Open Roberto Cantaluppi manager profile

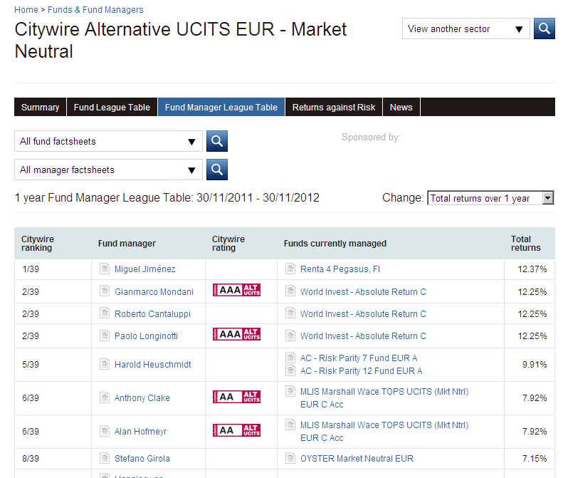point(152,313)
